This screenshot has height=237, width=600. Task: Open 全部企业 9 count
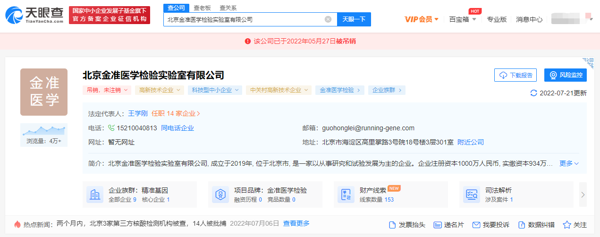coord(122,200)
